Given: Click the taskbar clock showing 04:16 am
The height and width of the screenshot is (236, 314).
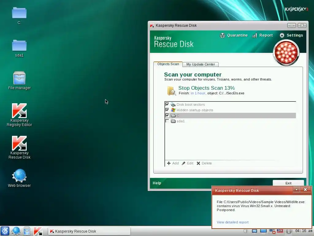Looking at the screenshot, I should 304,231.
